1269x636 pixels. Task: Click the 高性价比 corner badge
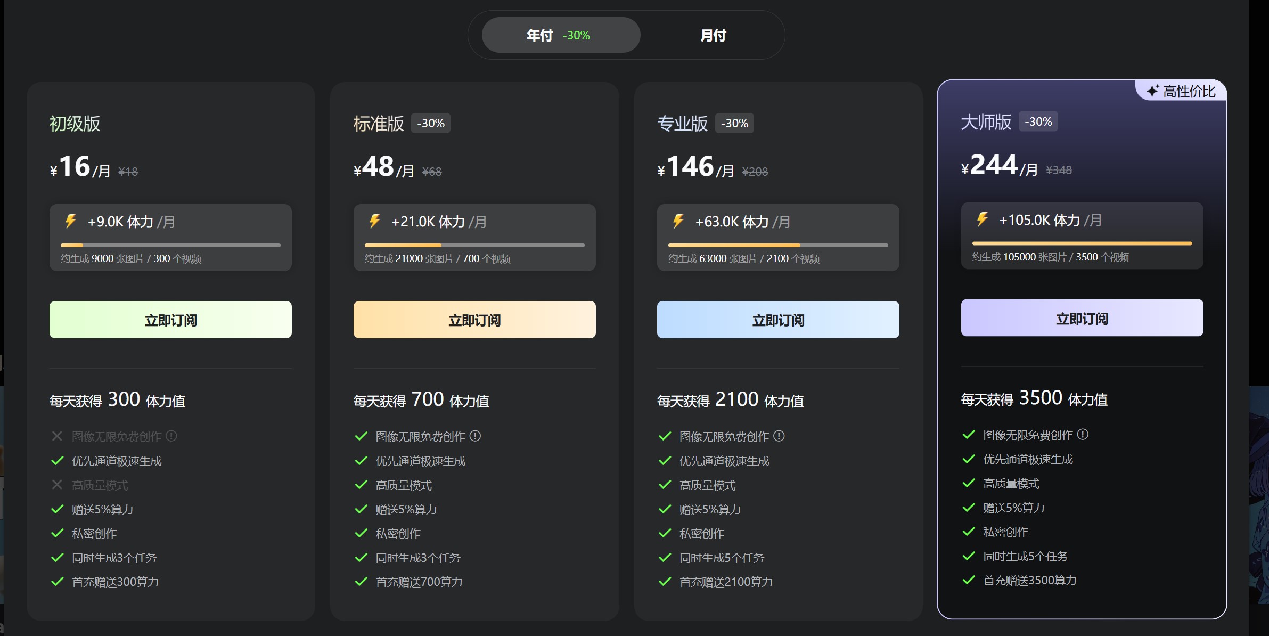point(1181,91)
